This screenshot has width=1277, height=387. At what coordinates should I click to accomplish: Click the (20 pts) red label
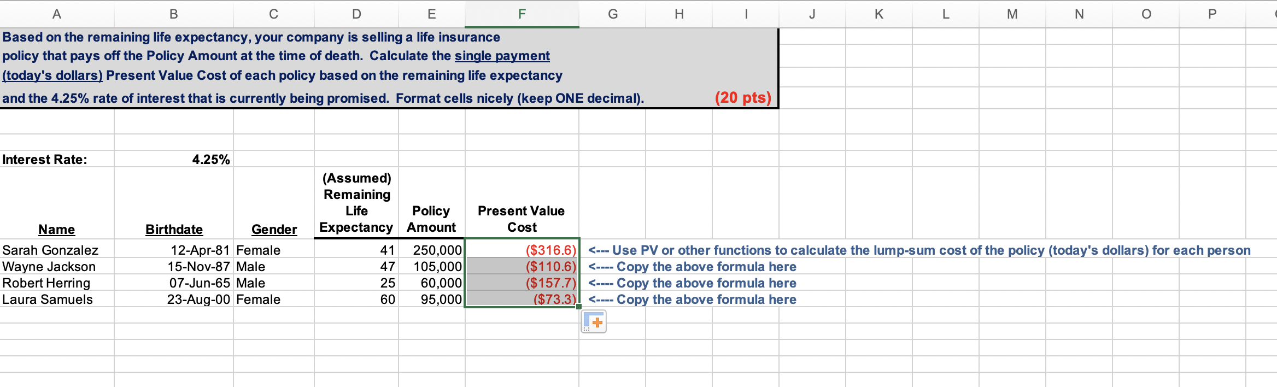tap(743, 97)
